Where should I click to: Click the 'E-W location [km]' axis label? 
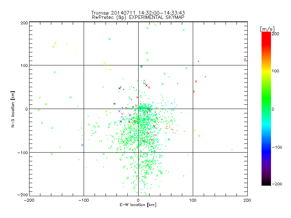point(138,205)
